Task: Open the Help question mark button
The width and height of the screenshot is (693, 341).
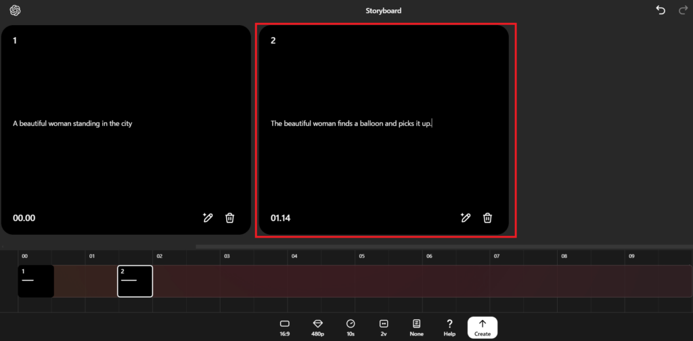Action: point(449,327)
